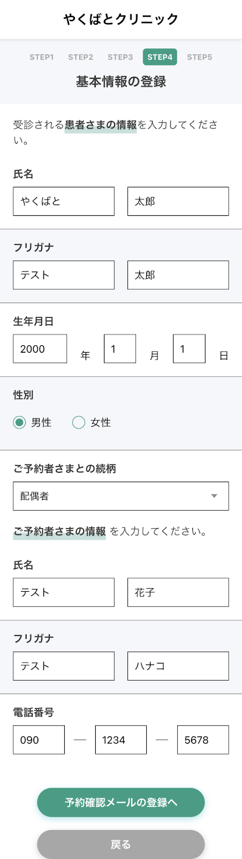
Task: Click the 予約確認メールの登録へ button
Action: click(121, 803)
